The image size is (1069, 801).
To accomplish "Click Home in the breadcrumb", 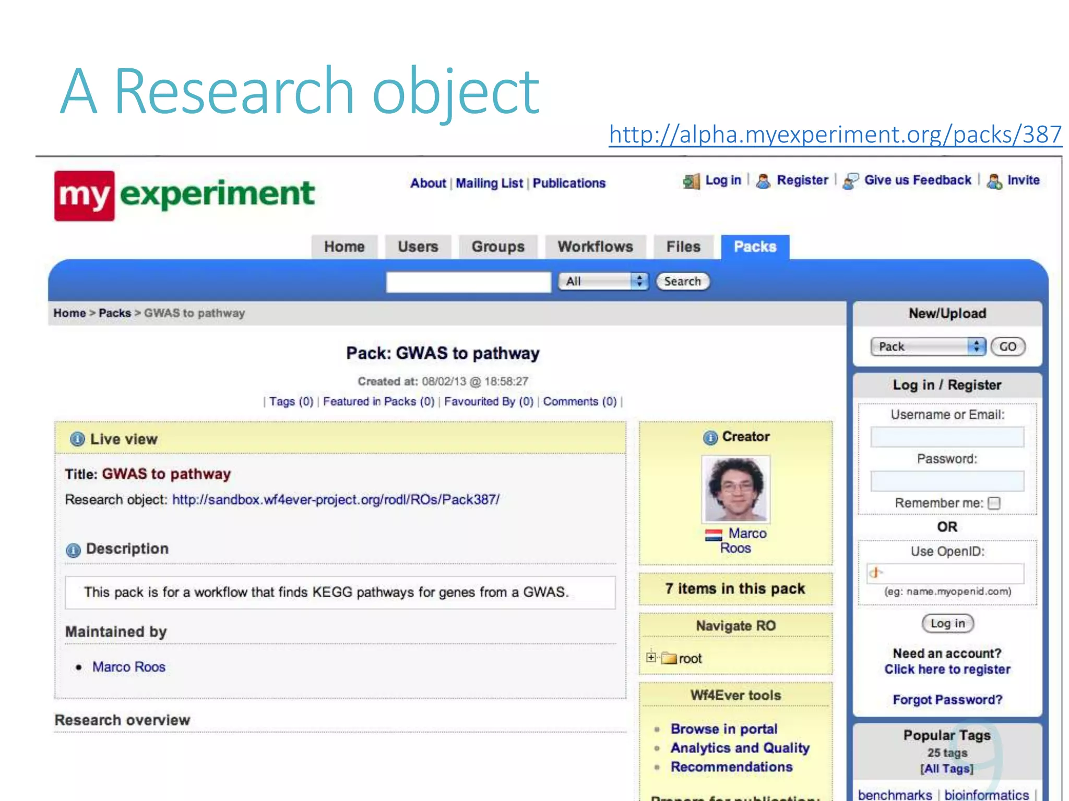I will [x=69, y=313].
